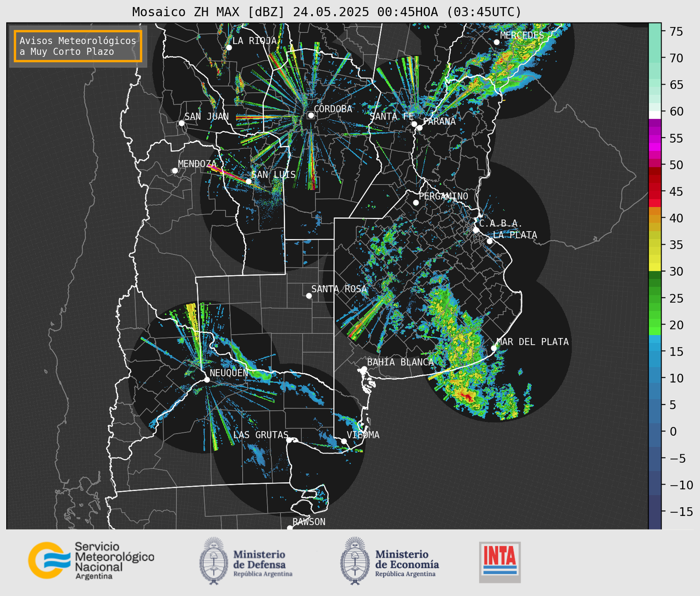Click the 75 dBZ mint color band

tap(655, 31)
